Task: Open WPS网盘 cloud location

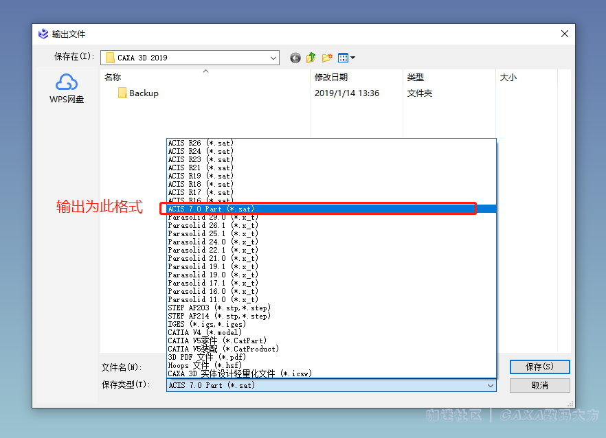Action: point(67,89)
